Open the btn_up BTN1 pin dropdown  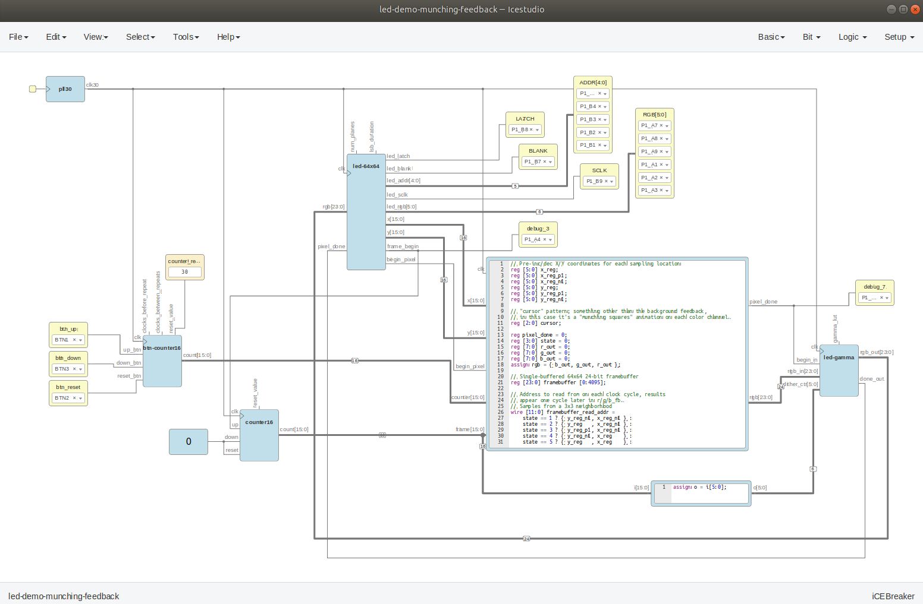[80, 340]
